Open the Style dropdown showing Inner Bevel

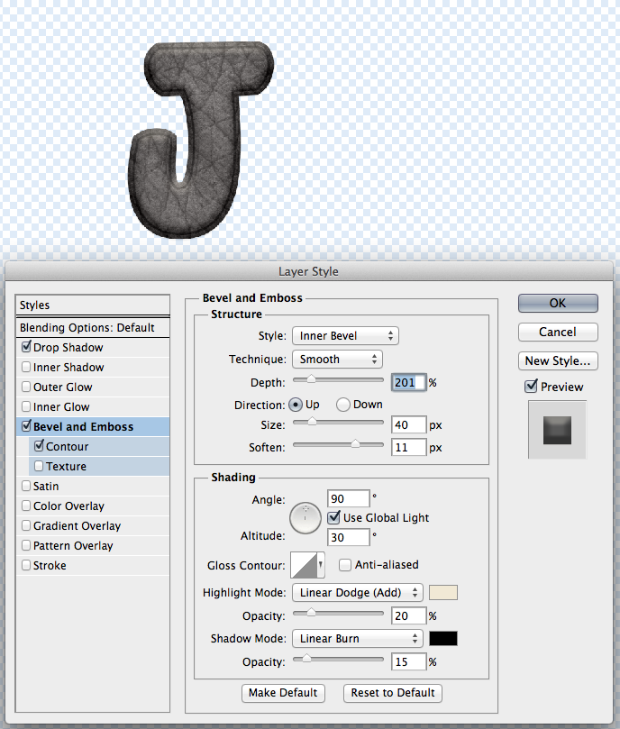[x=345, y=336]
